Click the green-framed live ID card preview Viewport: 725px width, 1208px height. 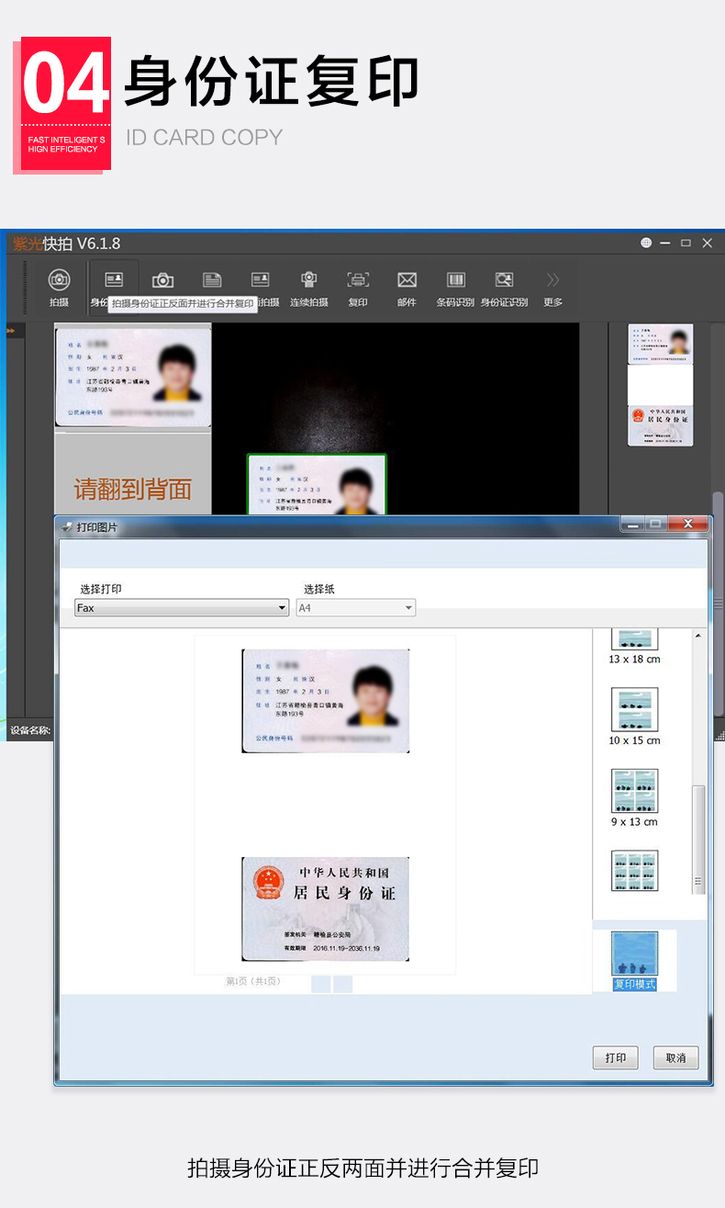(318, 485)
